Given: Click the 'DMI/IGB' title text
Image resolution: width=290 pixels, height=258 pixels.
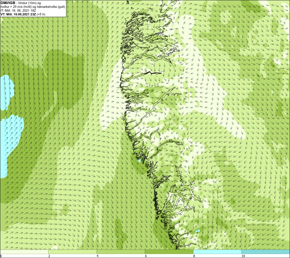Looking at the screenshot, I should point(8,3).
